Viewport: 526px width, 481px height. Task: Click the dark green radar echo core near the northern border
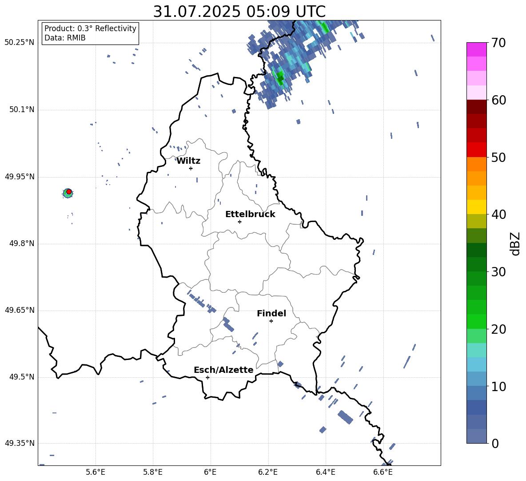click(280, 79)
